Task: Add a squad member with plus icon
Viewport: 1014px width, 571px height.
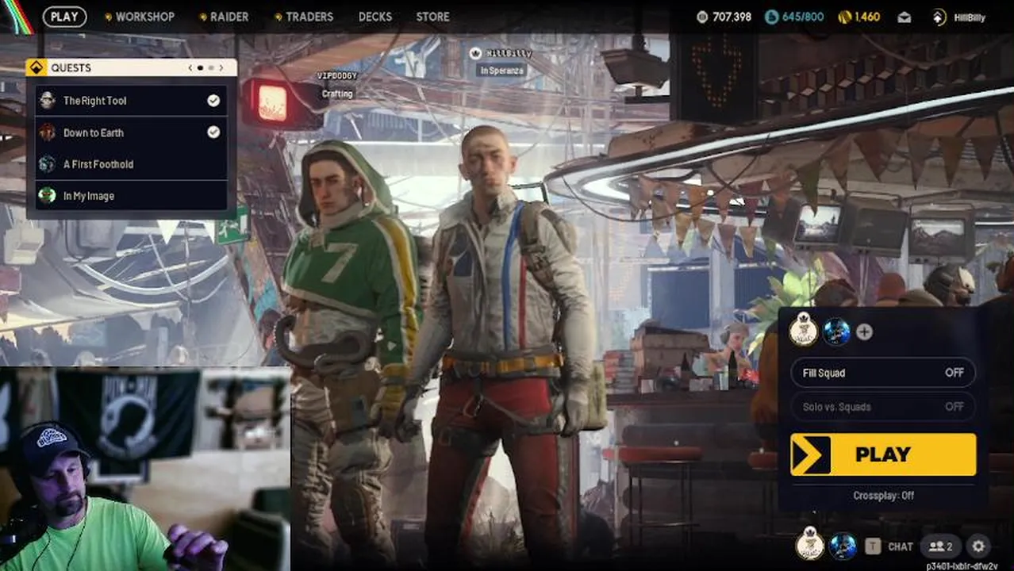Action: pos(865,332)
